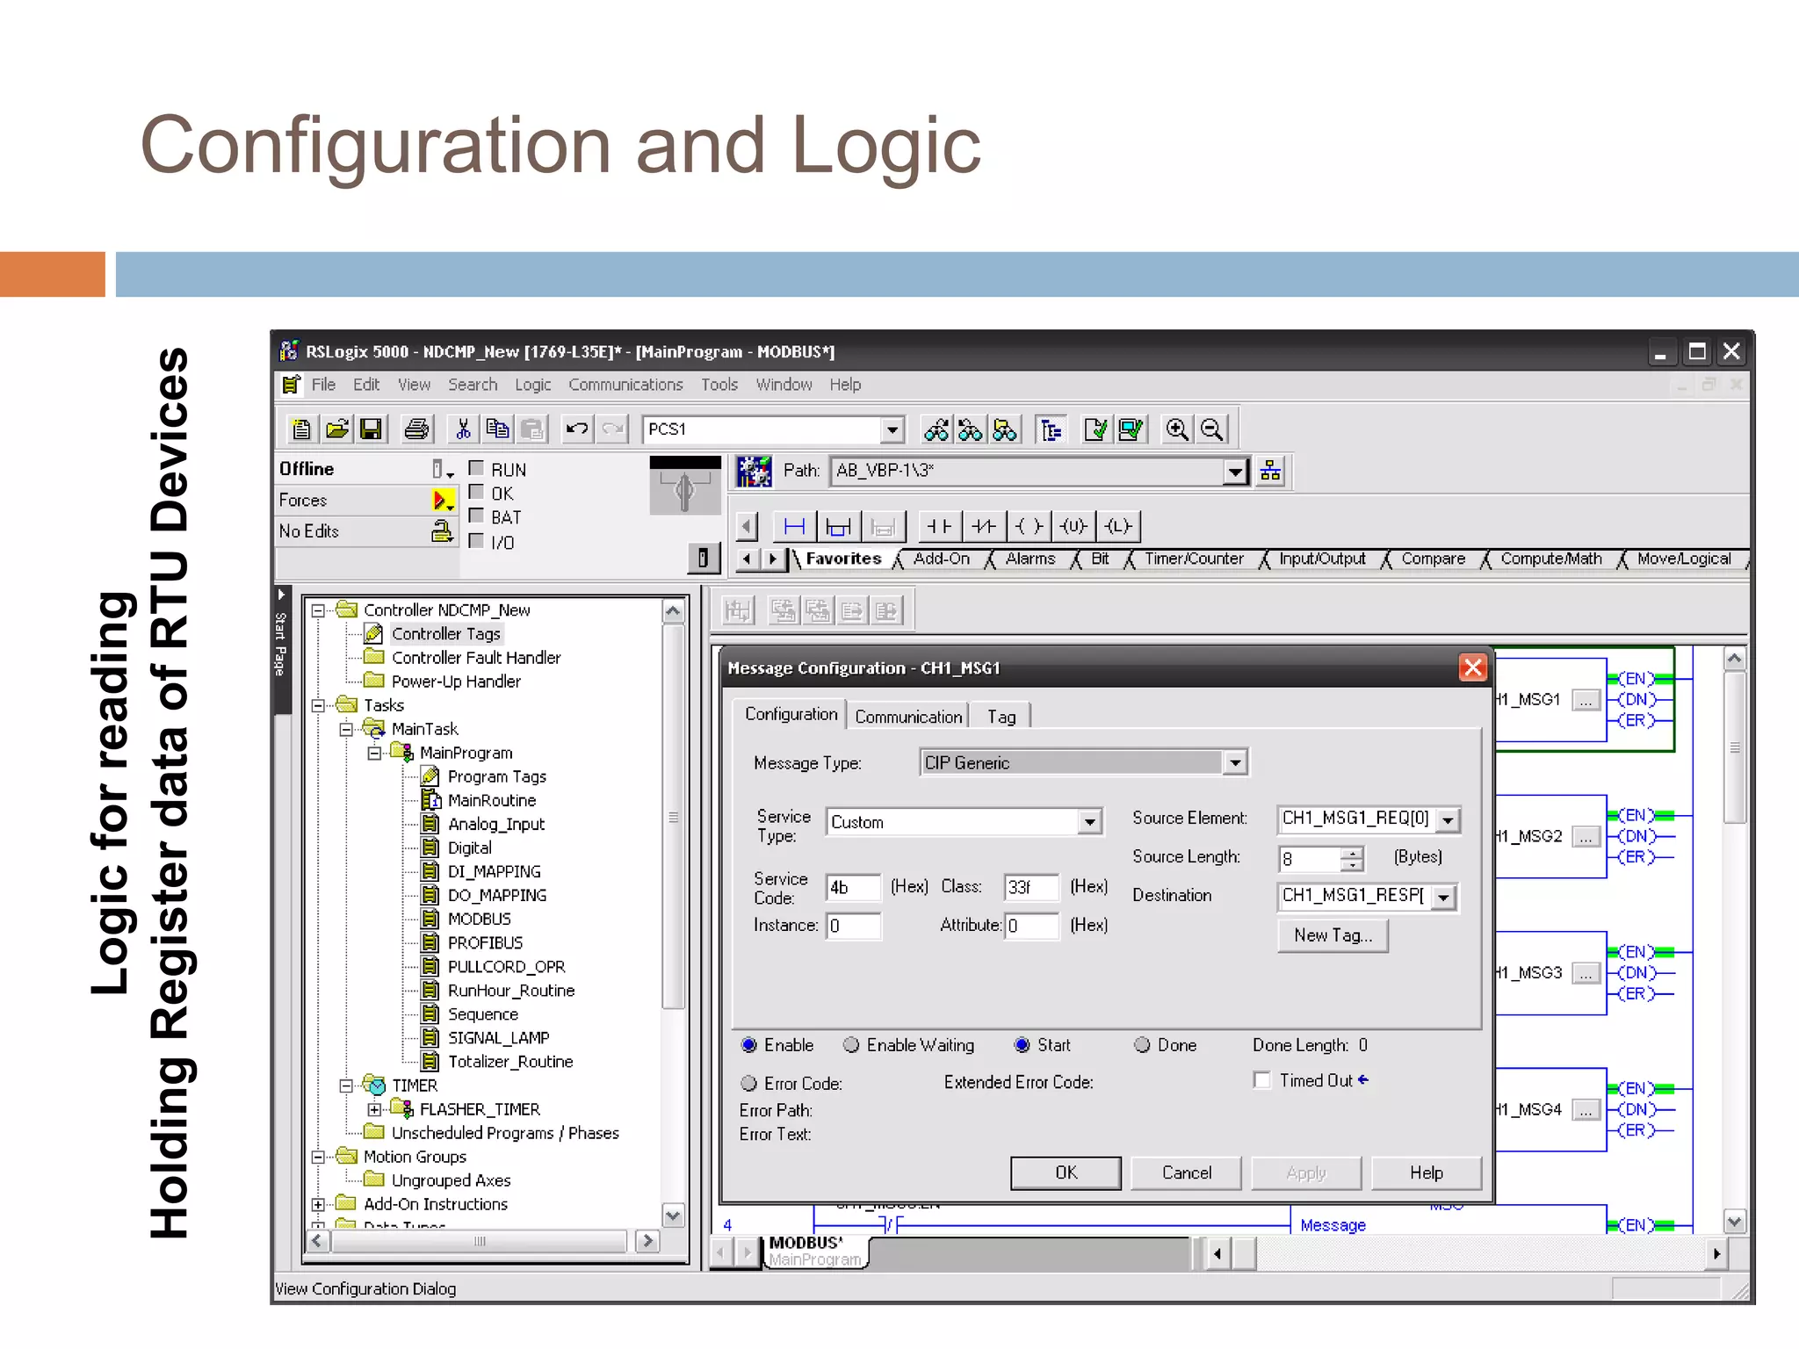Image resolution: width=1799 pixels, height=1349 pixels.
Task: Select the Timer/Counter instruction tab
Action: coord(1194,559)
